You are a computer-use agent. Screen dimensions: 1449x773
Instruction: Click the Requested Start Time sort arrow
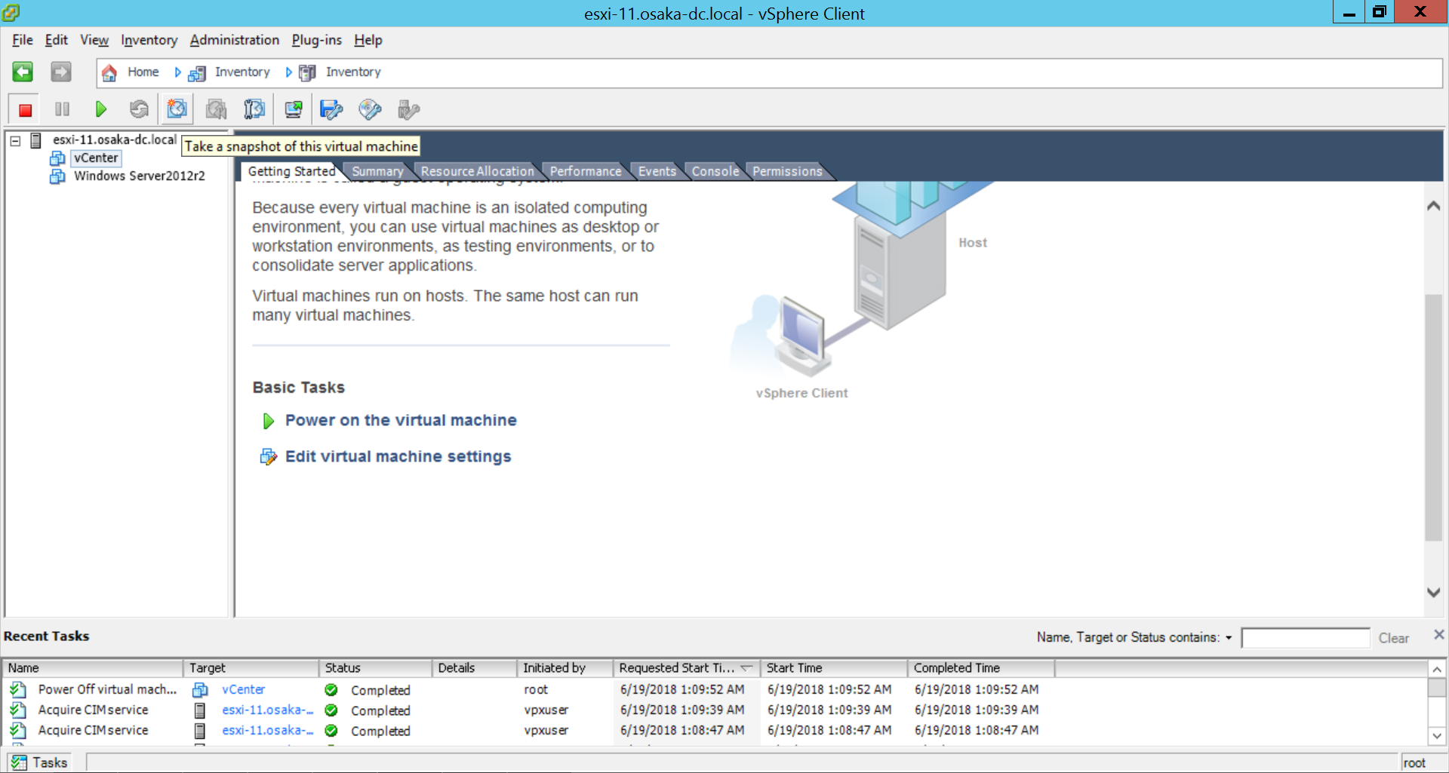click(746, 668)
